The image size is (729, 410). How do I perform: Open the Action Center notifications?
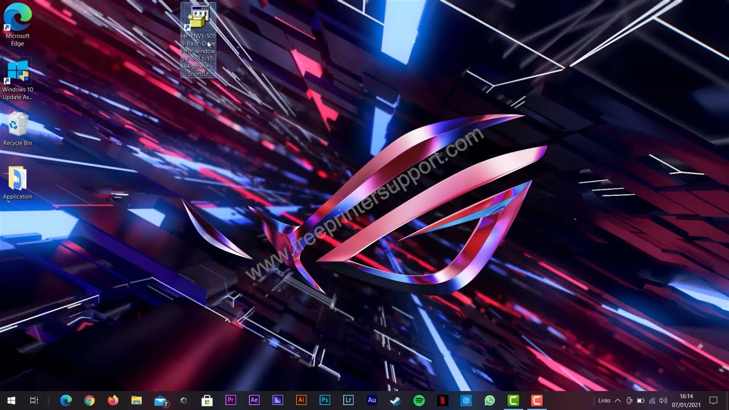point(713,400)
